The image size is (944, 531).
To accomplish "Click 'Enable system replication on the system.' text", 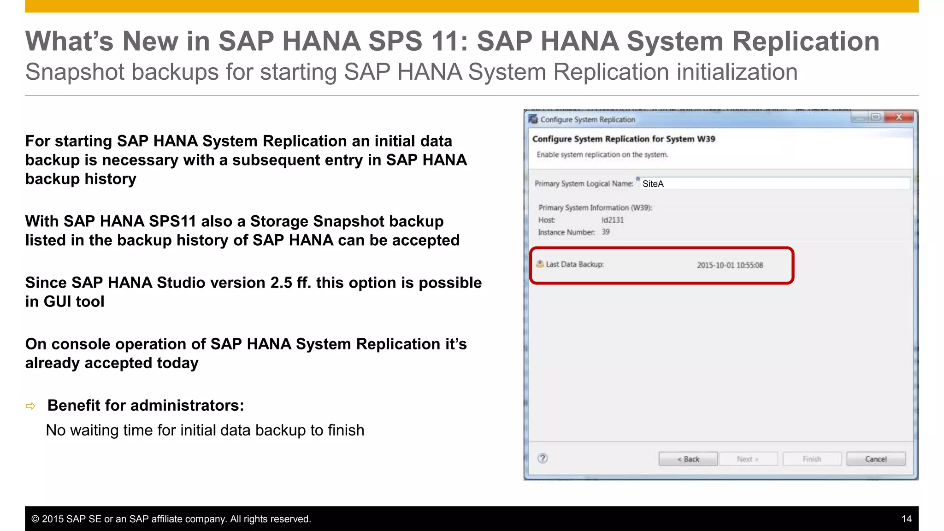I will coord(602,154).
